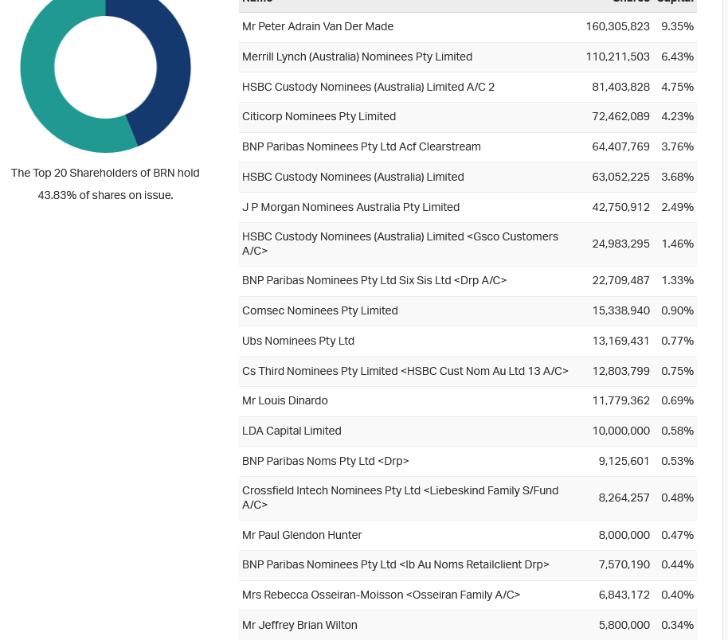Click shares value 9,125,601

pos(624,461)
